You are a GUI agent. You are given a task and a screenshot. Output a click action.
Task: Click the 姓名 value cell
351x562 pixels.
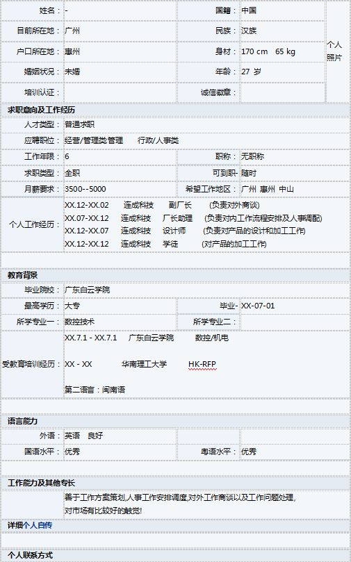click(120, 10)
